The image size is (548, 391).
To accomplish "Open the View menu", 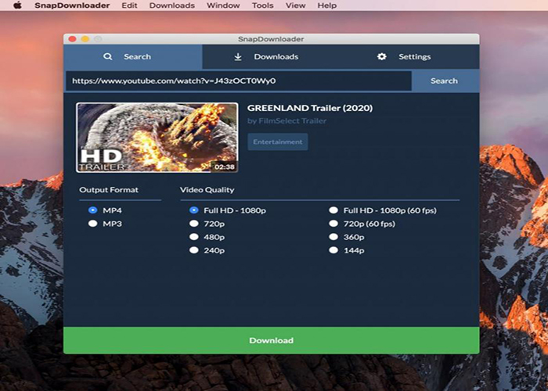I will point(296,5).
